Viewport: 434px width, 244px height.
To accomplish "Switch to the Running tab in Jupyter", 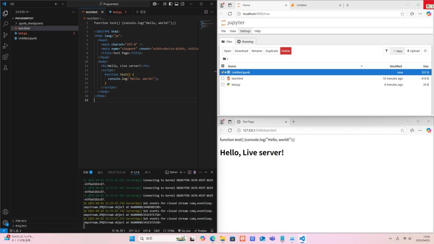I will (x=245, y=42).
